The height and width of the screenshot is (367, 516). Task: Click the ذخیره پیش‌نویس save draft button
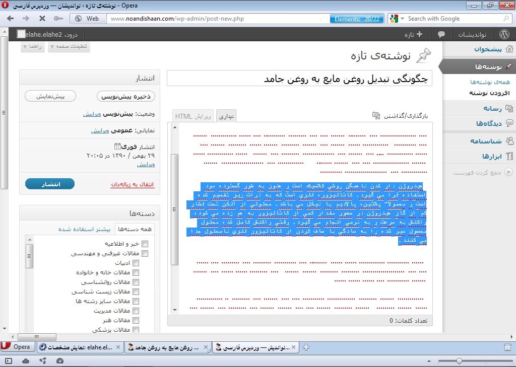125,96
